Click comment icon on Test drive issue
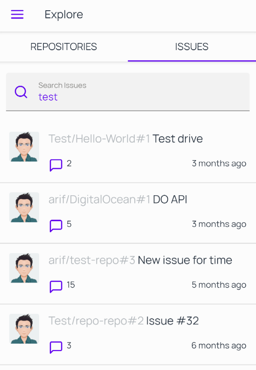The height and width of the screenshot is (370, 256). coord(56,165)
